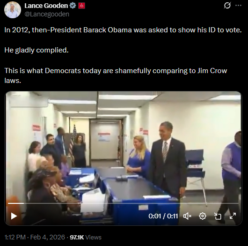This screenshot has height=246, width=248.
Task: Click the blue verified checkmark badge
Action: click(x=73, y=6)
